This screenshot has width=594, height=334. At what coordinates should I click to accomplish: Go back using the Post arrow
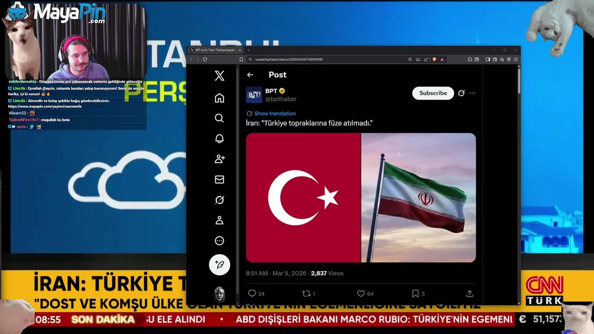click(x=250, y=75)
